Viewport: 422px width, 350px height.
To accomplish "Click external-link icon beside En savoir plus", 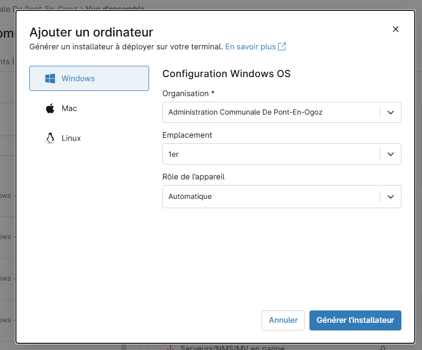I will tap(282, 47).
